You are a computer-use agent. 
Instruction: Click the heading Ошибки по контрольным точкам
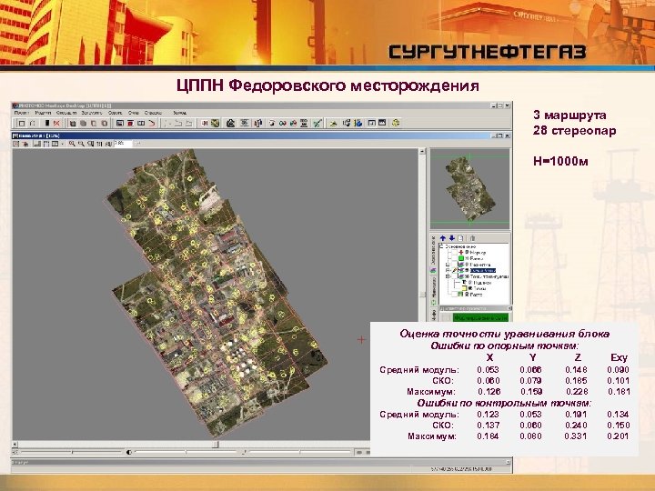click(x=504, y=403)
